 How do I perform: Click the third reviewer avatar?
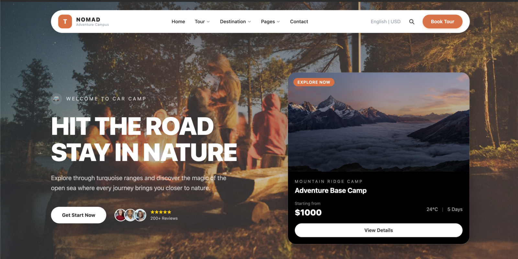140,215
